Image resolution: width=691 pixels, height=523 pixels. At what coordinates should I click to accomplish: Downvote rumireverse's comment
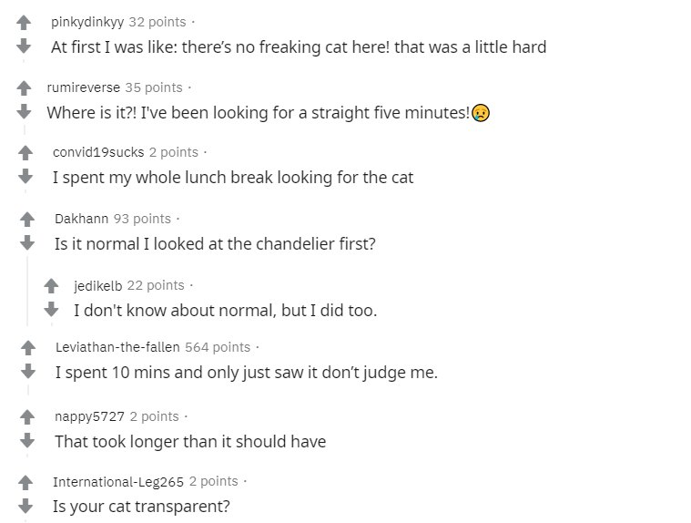(24, 111)
